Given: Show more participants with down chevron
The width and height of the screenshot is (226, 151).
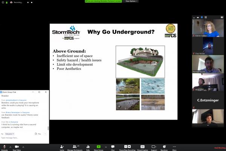Looking at the screenshot, I should click(x=208, y=125).
